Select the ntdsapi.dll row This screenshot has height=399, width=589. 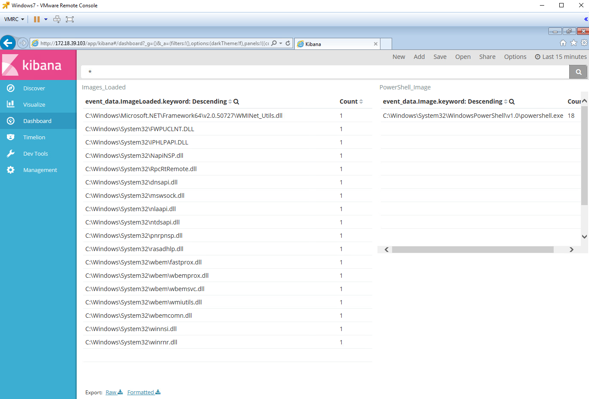[227, 222]
